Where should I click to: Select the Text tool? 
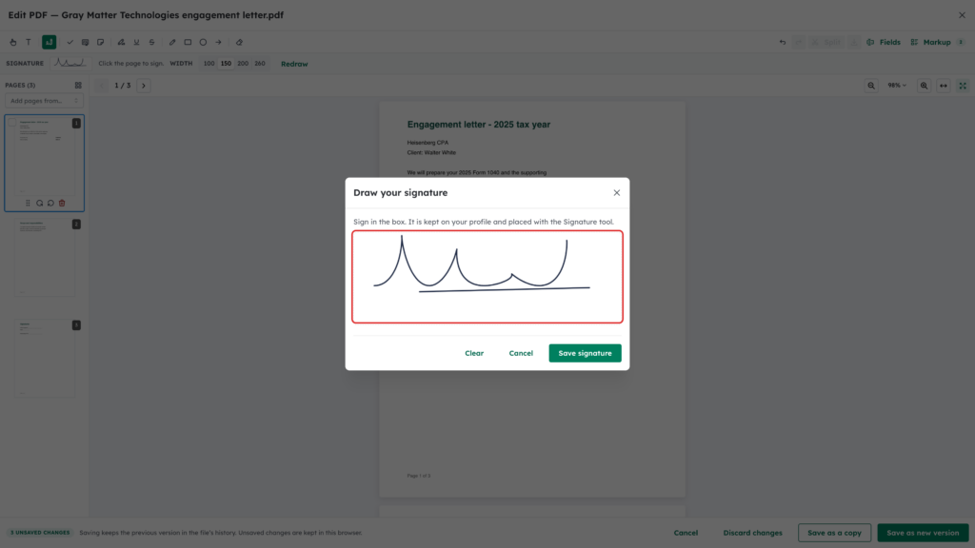29,42
